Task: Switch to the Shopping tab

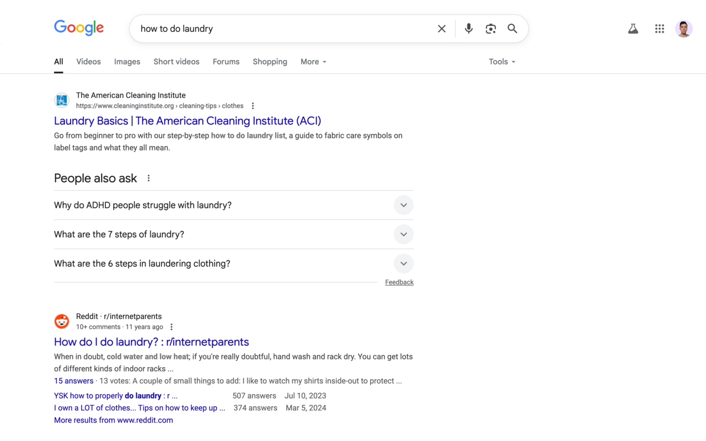Action: [270, 61]
